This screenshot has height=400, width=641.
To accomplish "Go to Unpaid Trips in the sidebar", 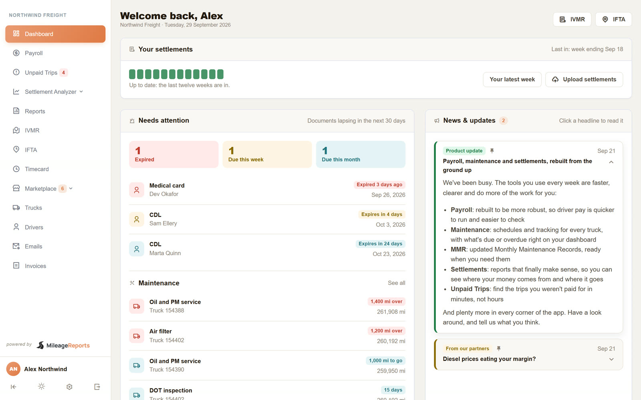I will [55, 72].
